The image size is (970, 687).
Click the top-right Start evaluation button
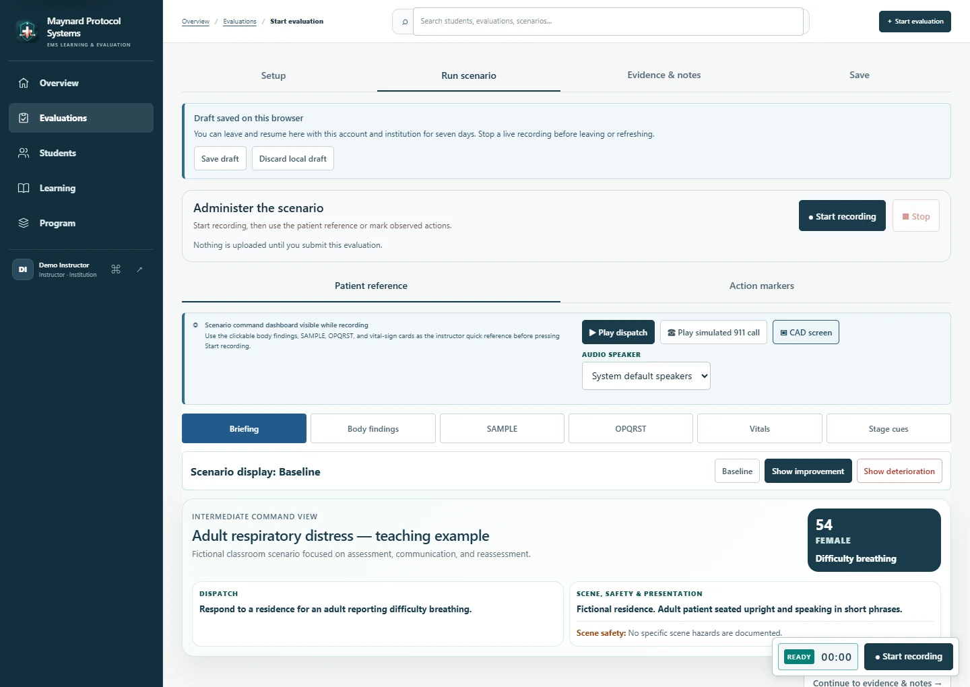pos(915,22)
